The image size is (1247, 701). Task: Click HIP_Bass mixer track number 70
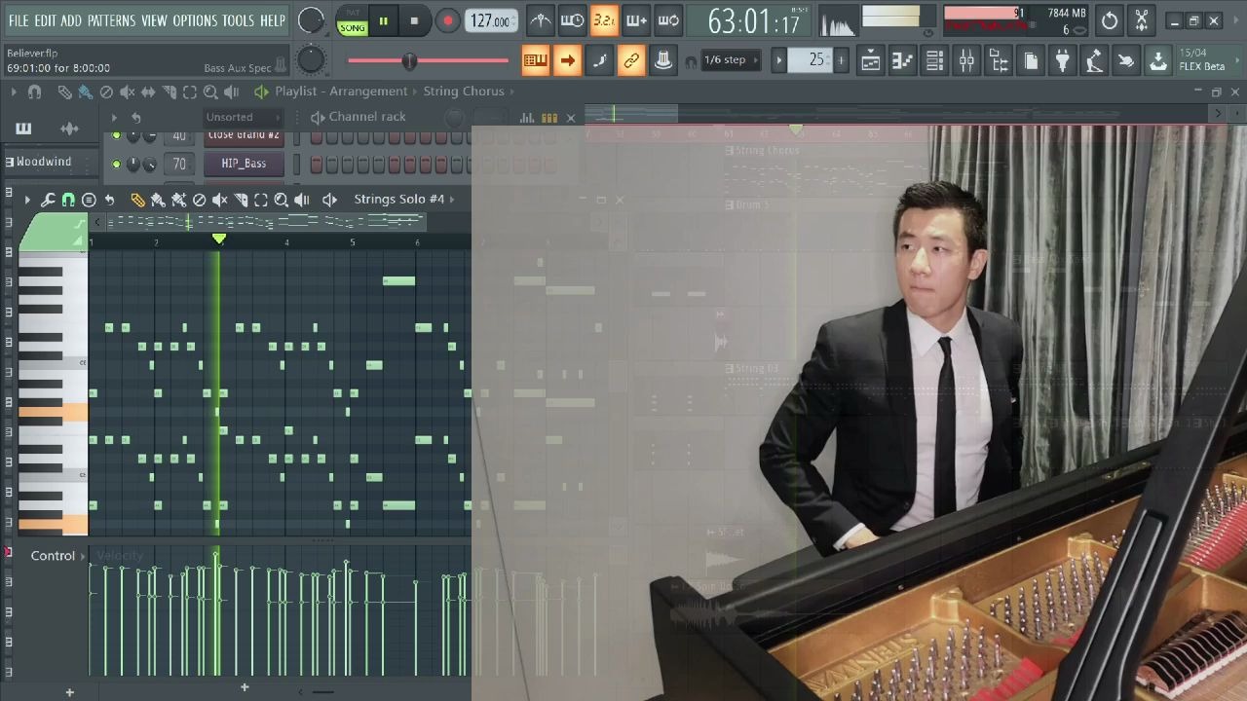[x=178, y=164]
